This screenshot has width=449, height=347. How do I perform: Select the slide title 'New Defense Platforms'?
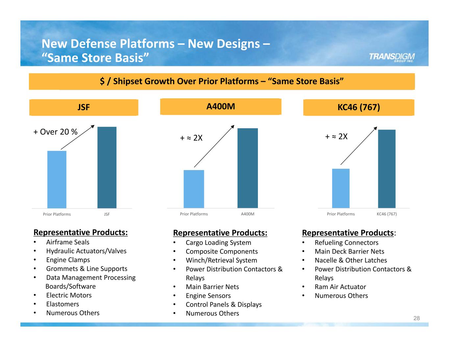[x=156, y=50]
